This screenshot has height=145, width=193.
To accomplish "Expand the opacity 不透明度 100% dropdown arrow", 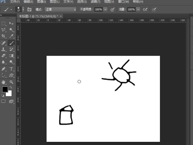I will 106,10.
